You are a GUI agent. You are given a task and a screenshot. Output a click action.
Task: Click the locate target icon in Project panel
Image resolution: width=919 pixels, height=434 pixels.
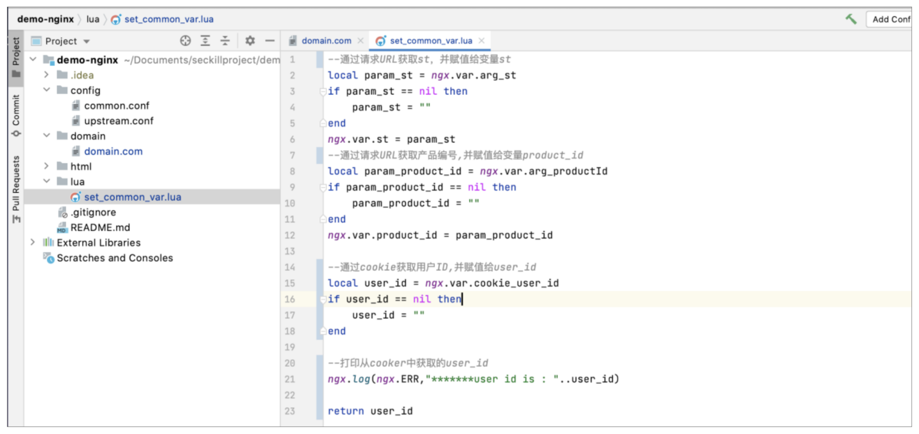185,41
